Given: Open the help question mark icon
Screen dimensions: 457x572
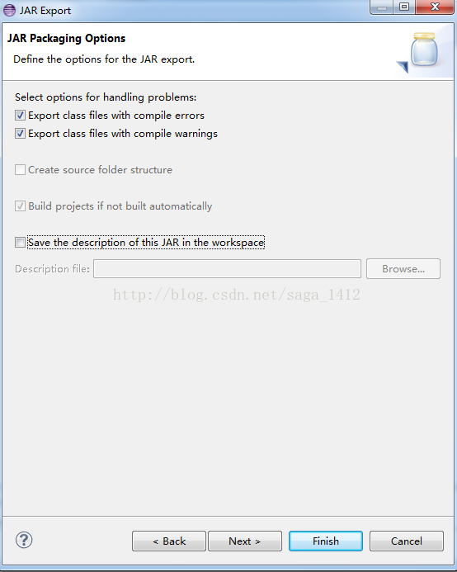Looking at the screenshot, I should tap(24, 541).
